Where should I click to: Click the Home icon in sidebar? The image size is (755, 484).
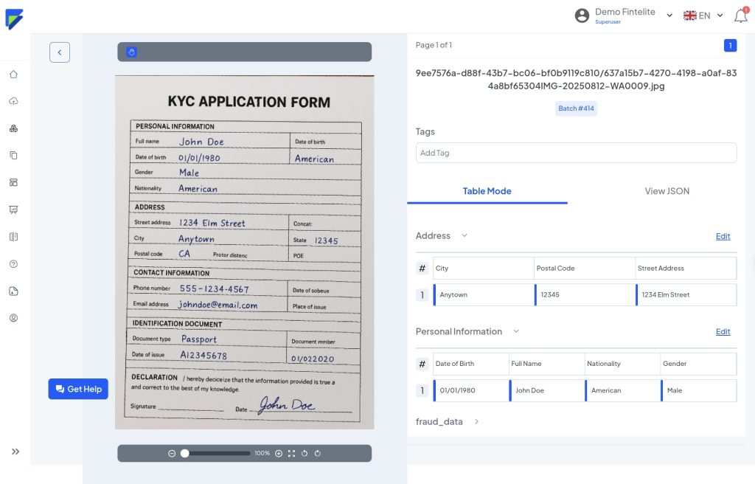point(13,75)
